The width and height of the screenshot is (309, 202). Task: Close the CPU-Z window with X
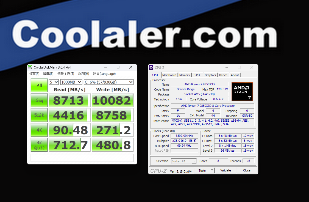252,67
